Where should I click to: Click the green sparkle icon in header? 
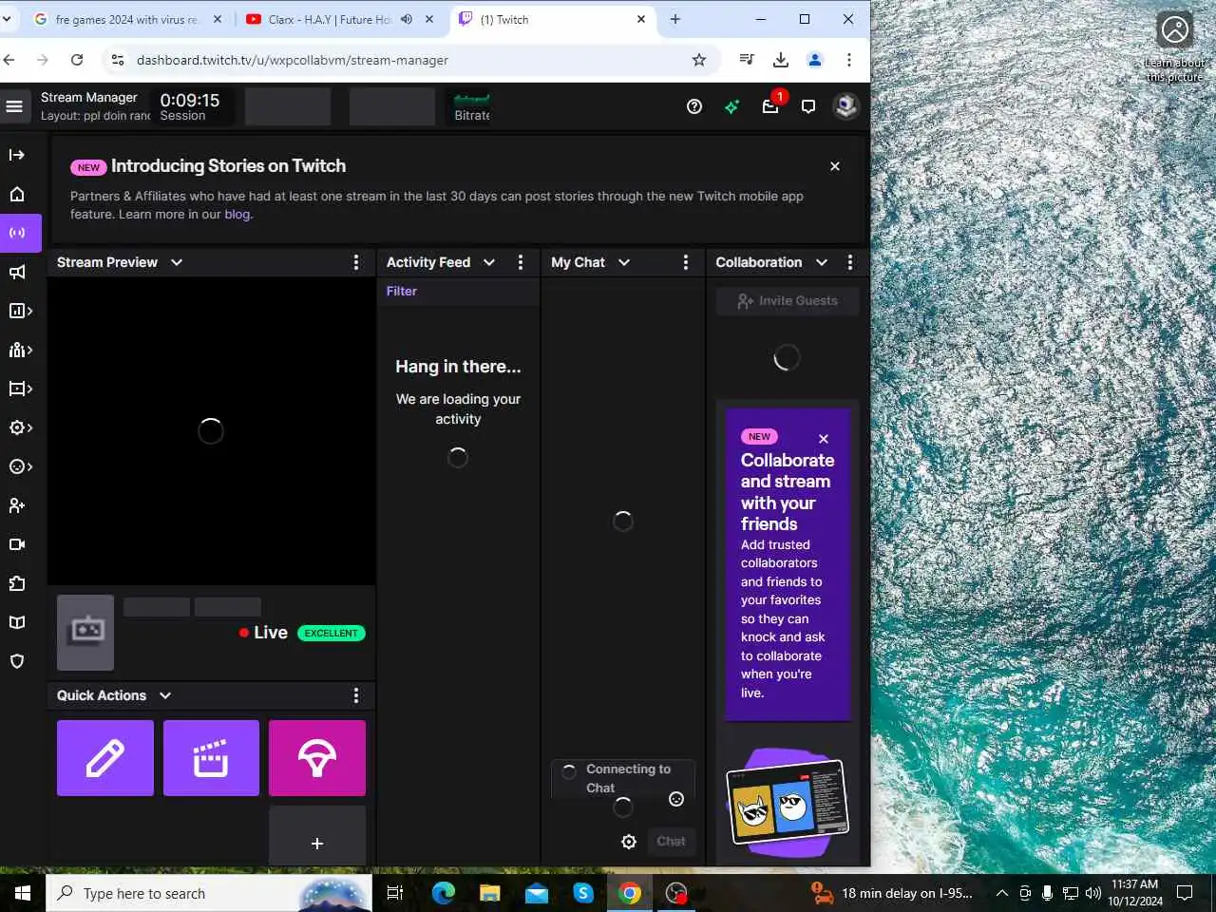[x=731, y=106]
